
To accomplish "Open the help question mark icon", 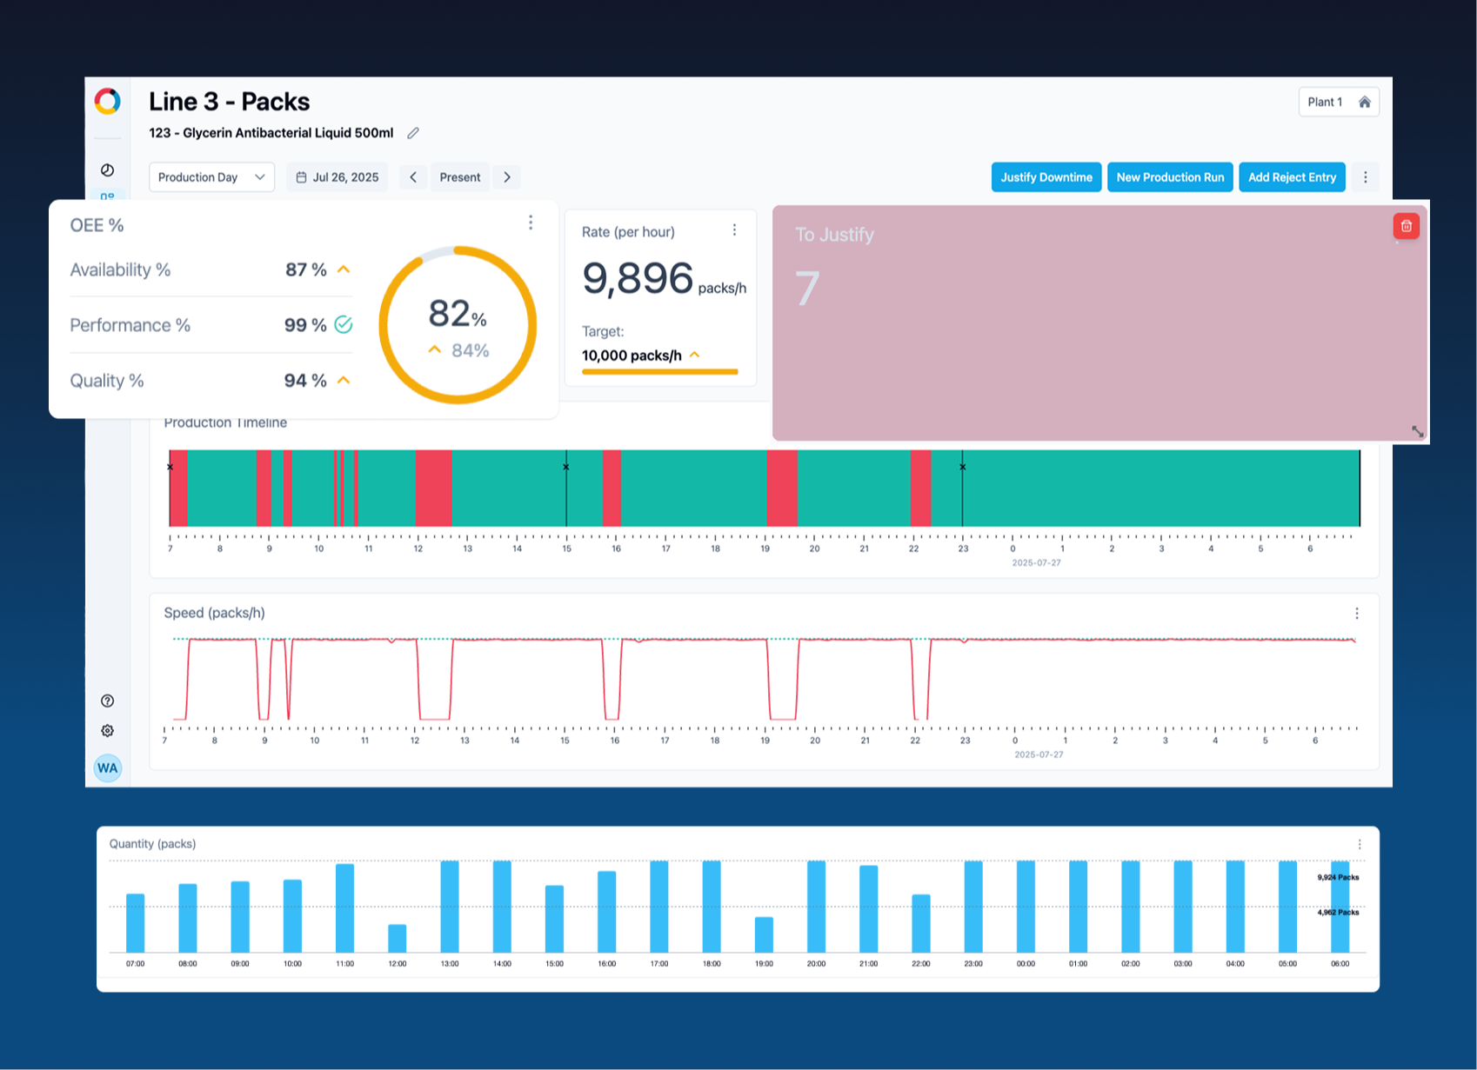I will click(x=108, y=701).
